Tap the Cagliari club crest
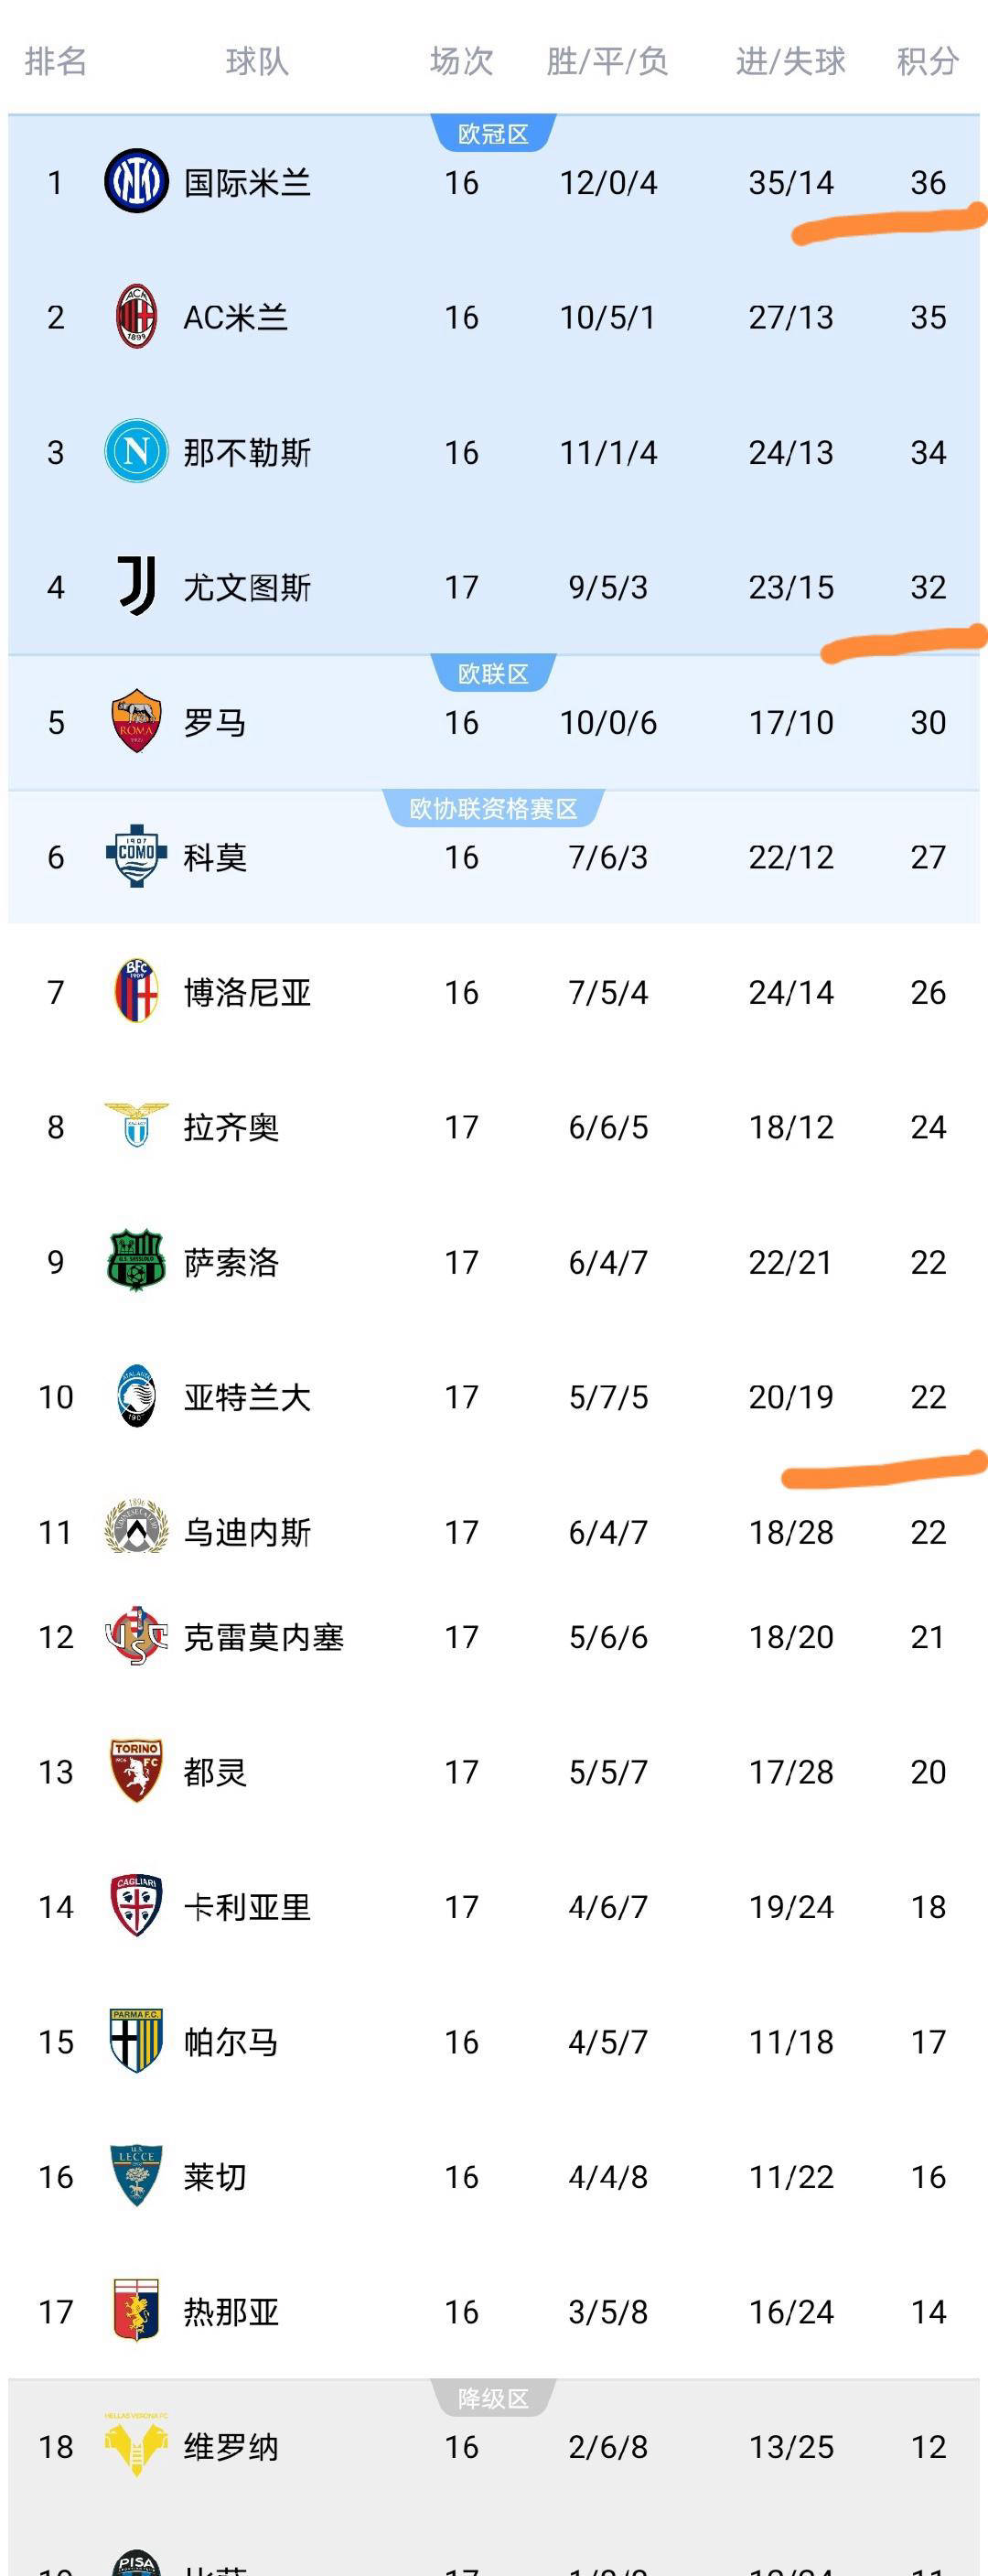988x2576 pixels. point(136,1906)
